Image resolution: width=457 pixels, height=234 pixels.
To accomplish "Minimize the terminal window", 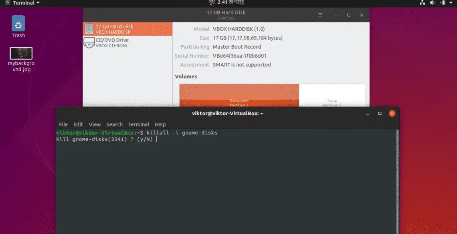I will (x=368, y=114).
